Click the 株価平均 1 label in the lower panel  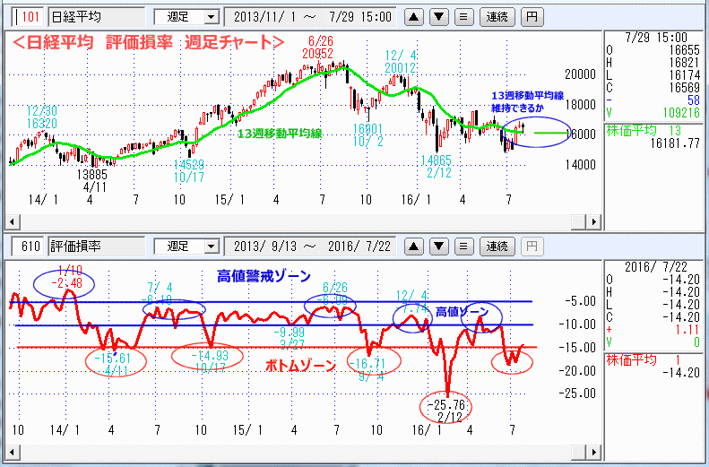644,360
